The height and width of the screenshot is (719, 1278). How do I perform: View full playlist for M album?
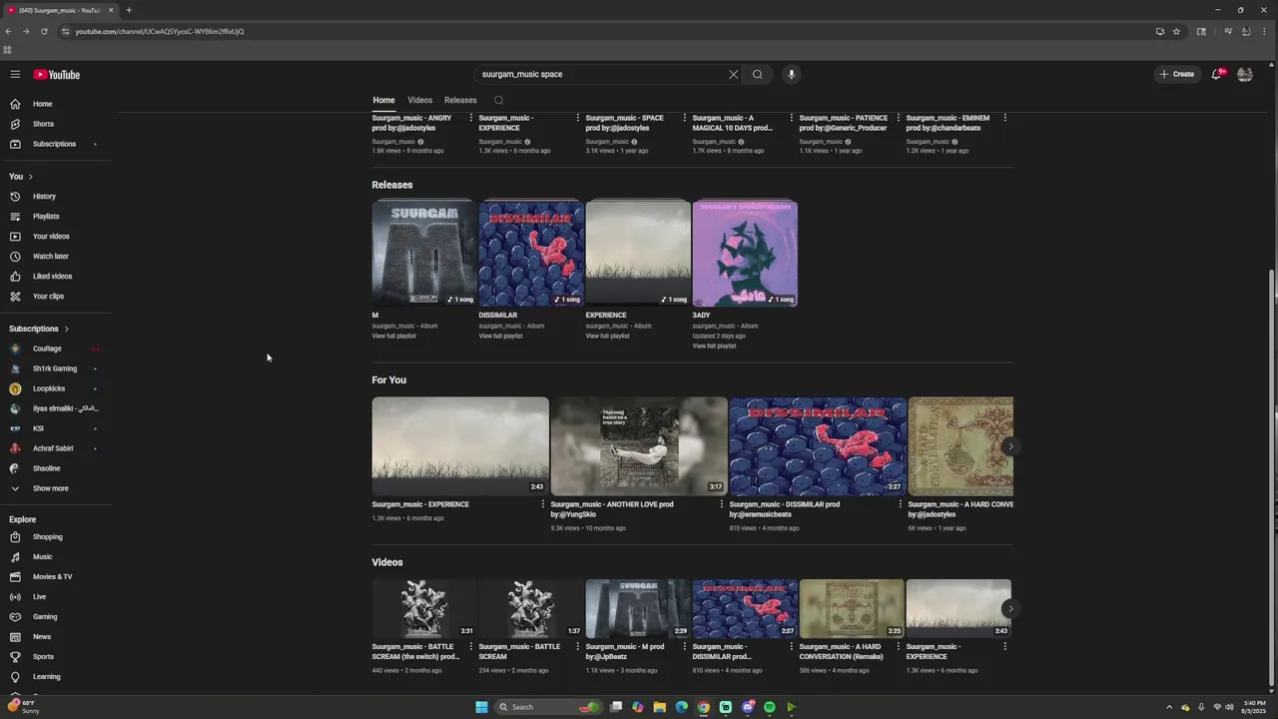point(393,336)
